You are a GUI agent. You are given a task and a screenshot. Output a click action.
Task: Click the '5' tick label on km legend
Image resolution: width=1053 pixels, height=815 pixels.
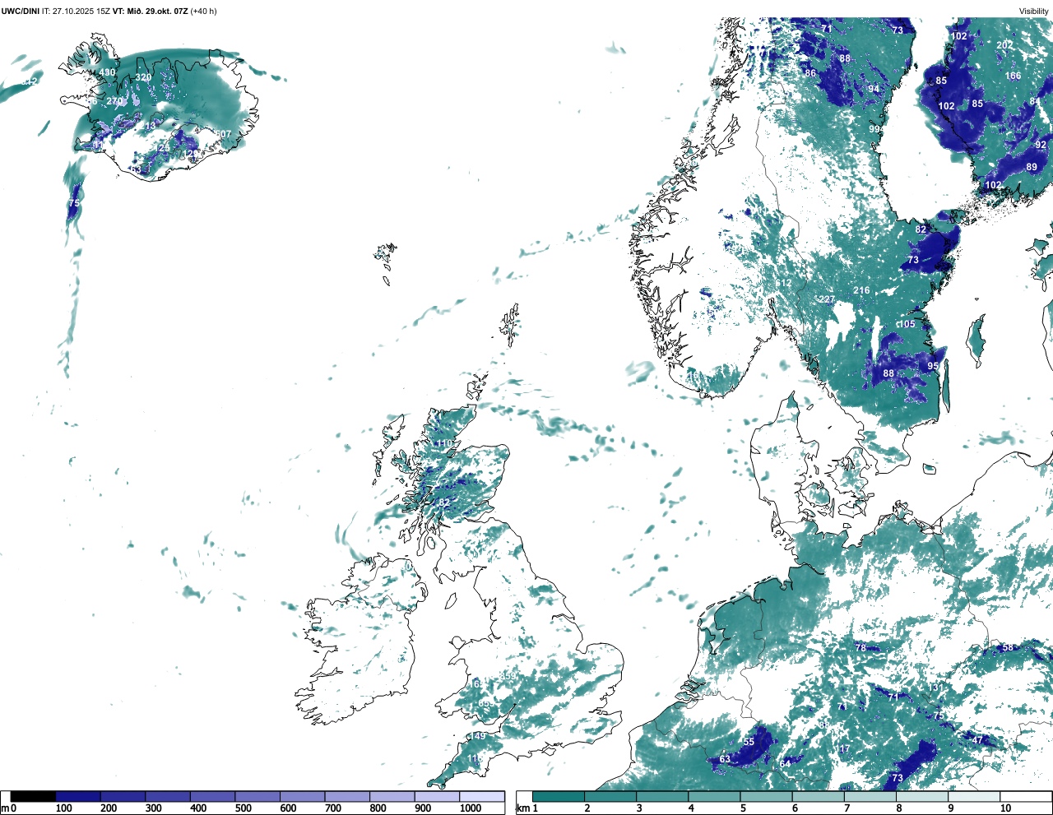click(743, 808)
